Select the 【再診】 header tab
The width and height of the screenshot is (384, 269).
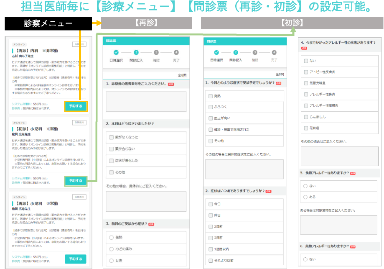146,23
